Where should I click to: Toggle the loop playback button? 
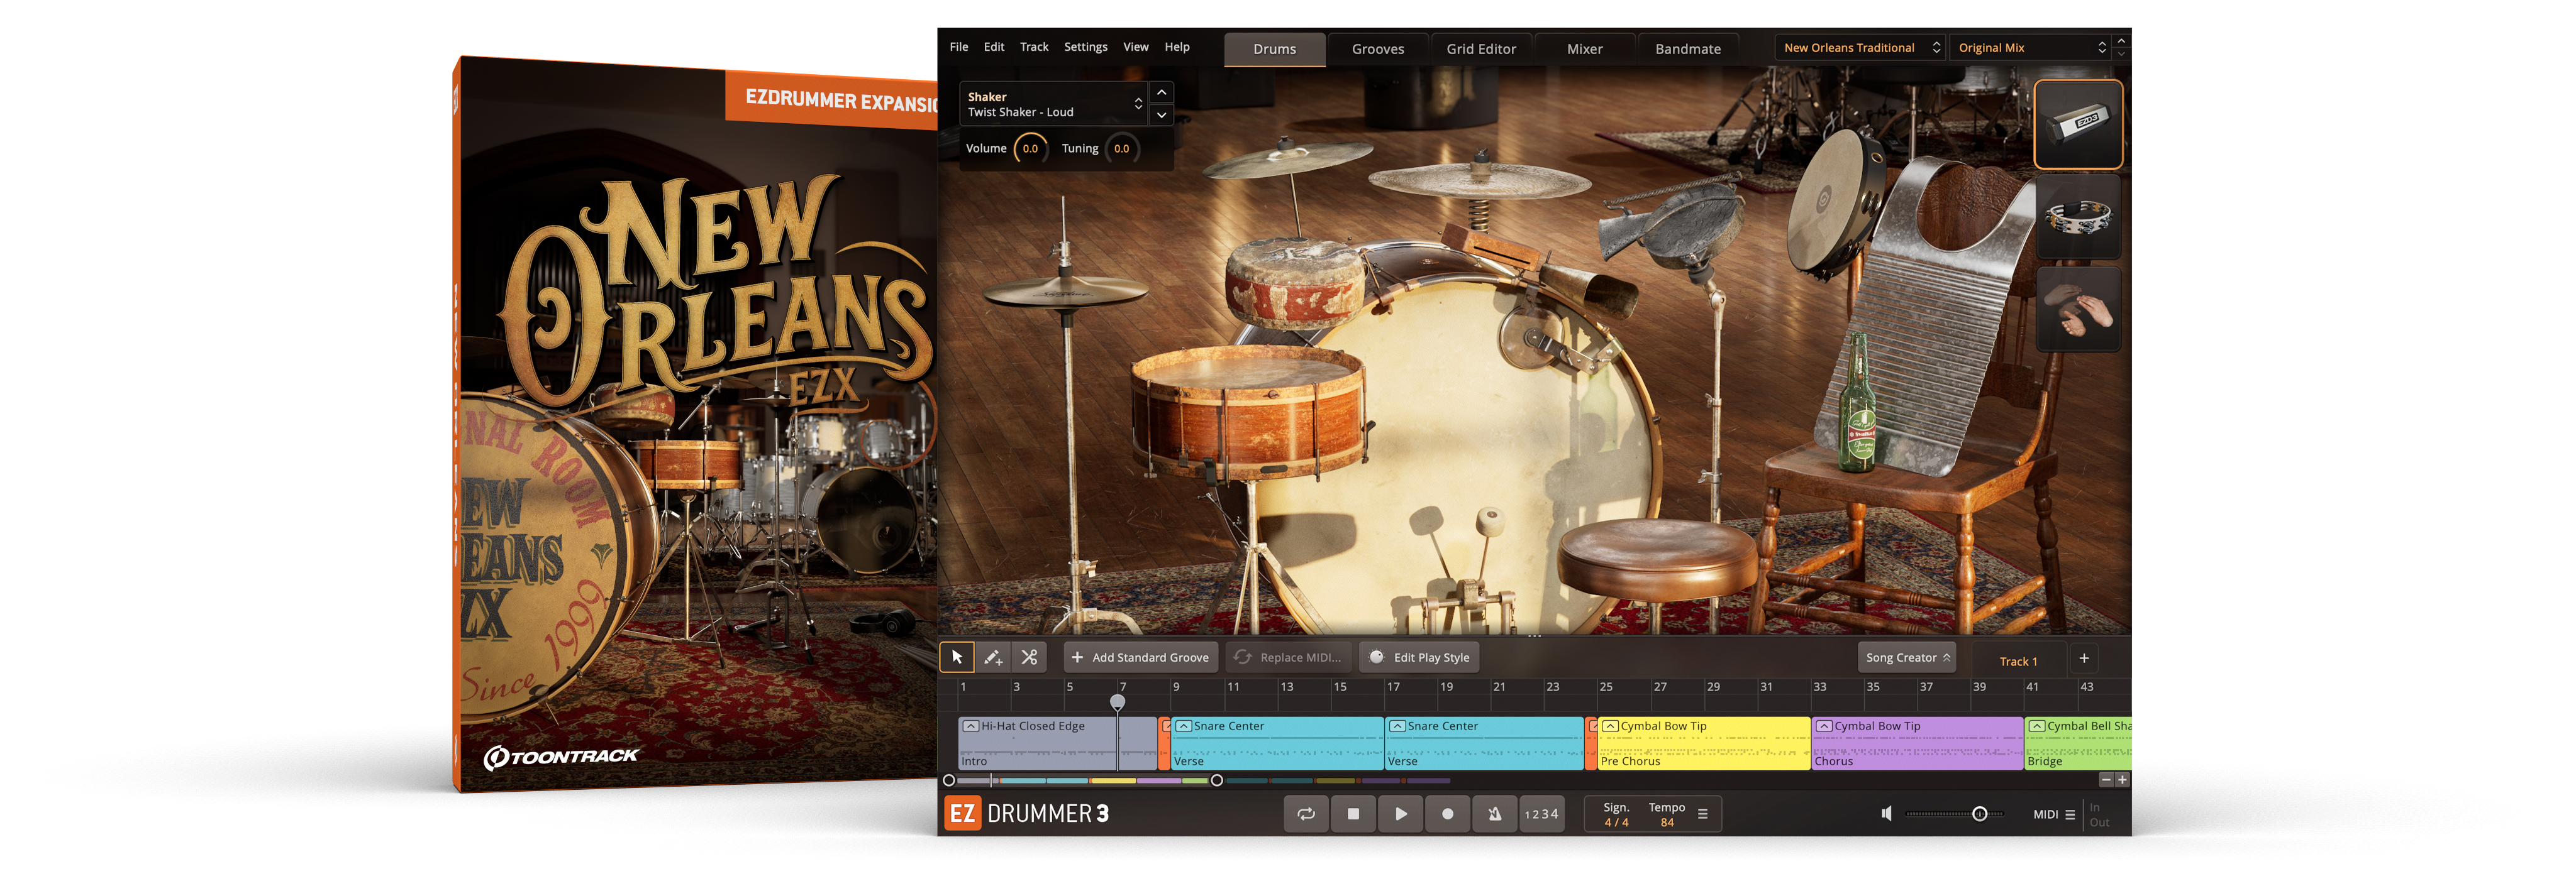(1306, 814)
